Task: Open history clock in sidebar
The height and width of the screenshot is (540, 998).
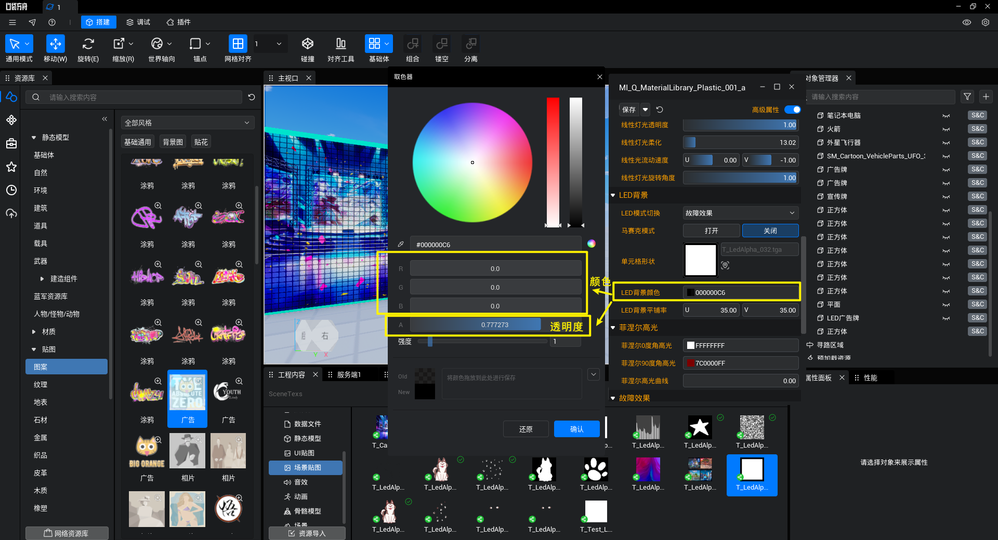Action: click(11, 190)
